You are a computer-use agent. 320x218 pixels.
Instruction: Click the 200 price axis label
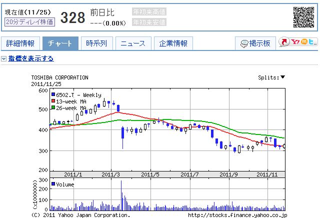43,170
